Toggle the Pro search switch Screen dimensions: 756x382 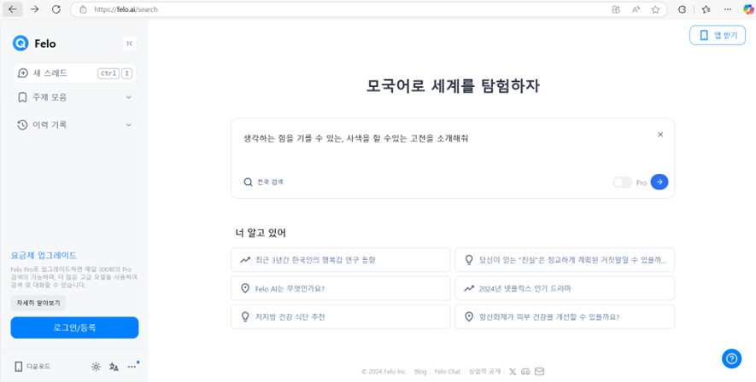click(622, 182)
